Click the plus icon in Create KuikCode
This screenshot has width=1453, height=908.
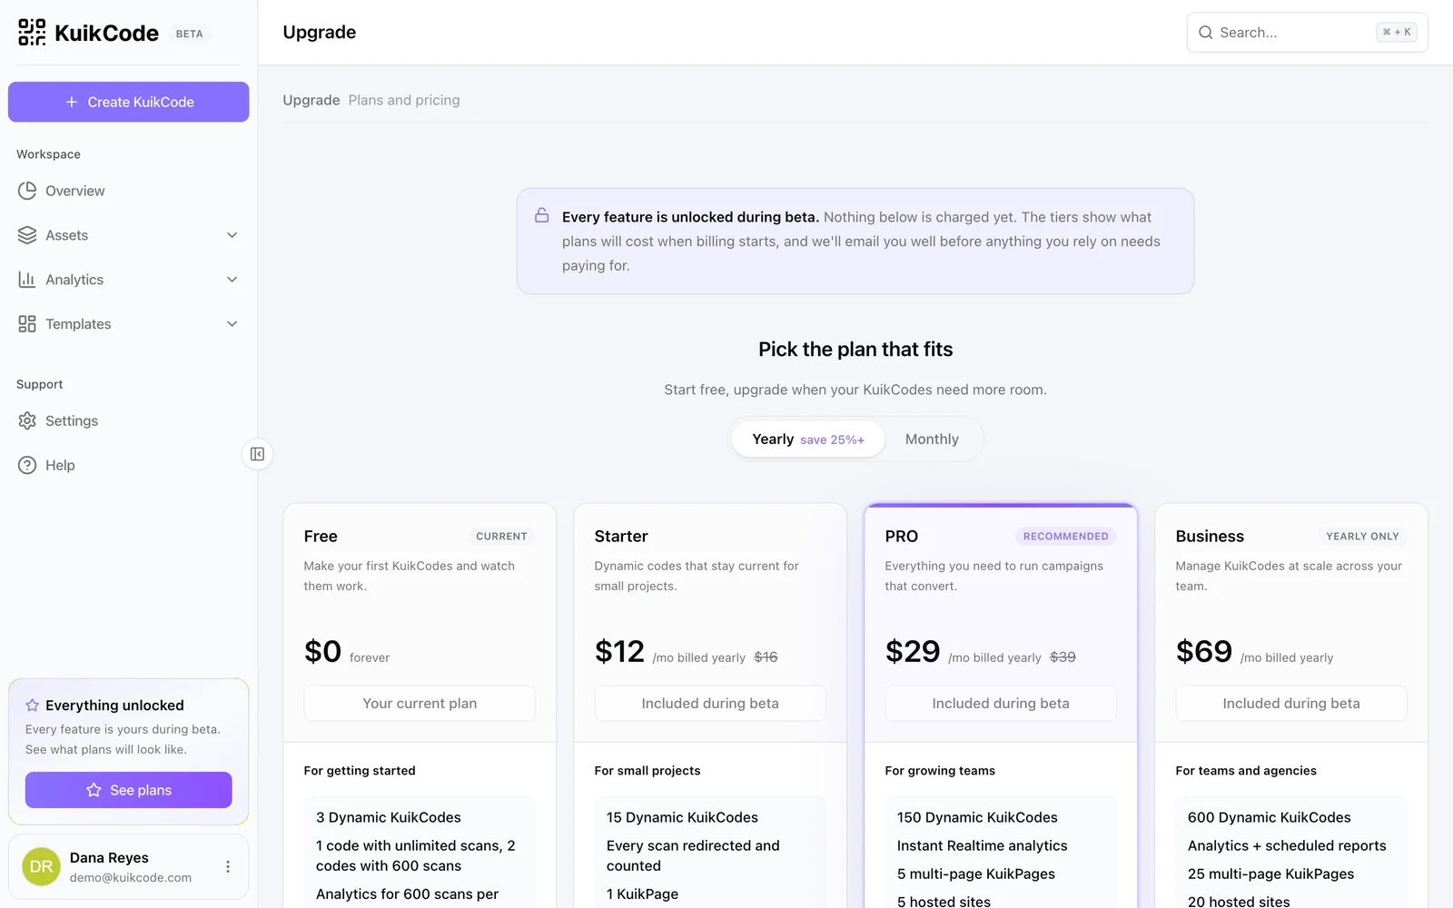72,102
